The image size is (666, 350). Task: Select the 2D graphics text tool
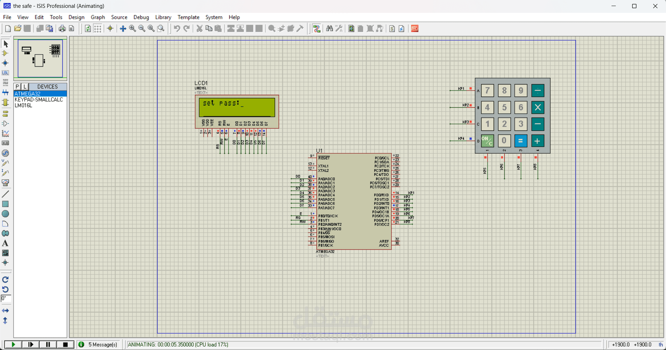(5, 243)
